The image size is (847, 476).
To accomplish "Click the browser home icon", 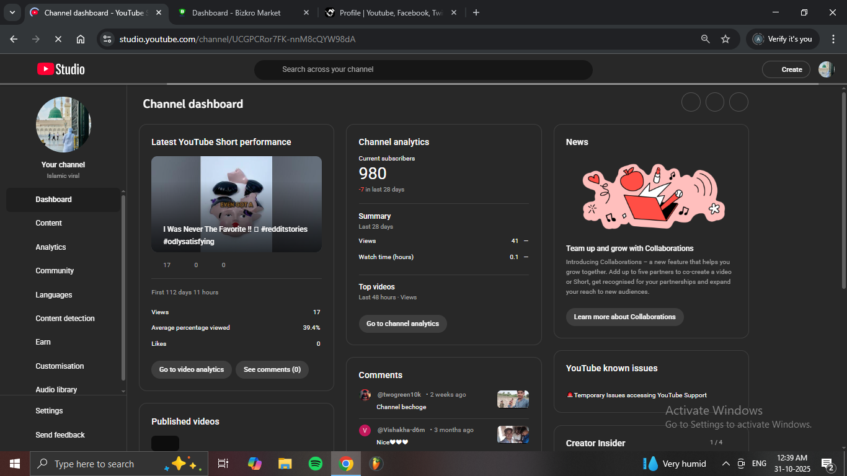I will (81, 39).
